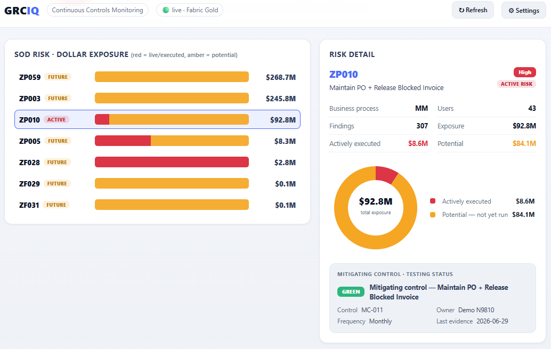Click the FUTURE badge next to ZF028
Image resolution: width=551 pixels, height=349 pixels.
click(57, 163)
